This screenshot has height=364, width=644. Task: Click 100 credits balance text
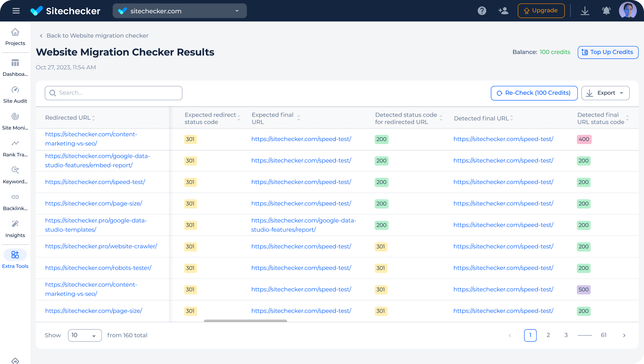(x=555, y=52)
